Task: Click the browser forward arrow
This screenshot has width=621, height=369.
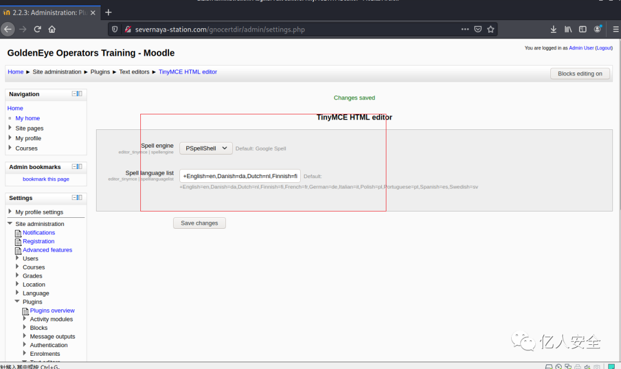Action: pyautogui.click(x=22, y=29)
